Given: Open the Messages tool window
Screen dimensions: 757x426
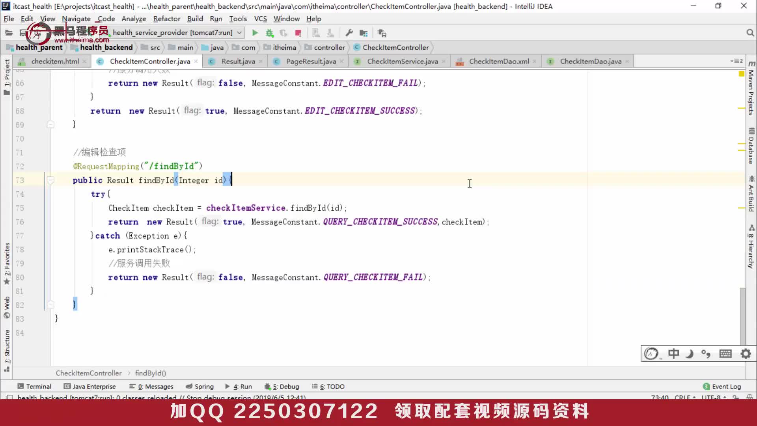Looking at the screenshot, I should tap(151, 387).
